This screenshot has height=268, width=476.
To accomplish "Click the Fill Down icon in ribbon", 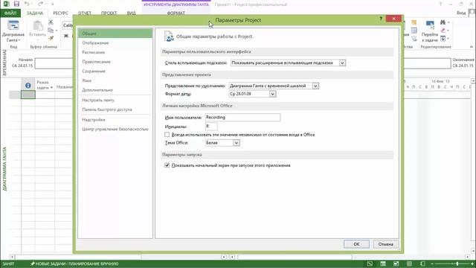I will click(443, 38).
